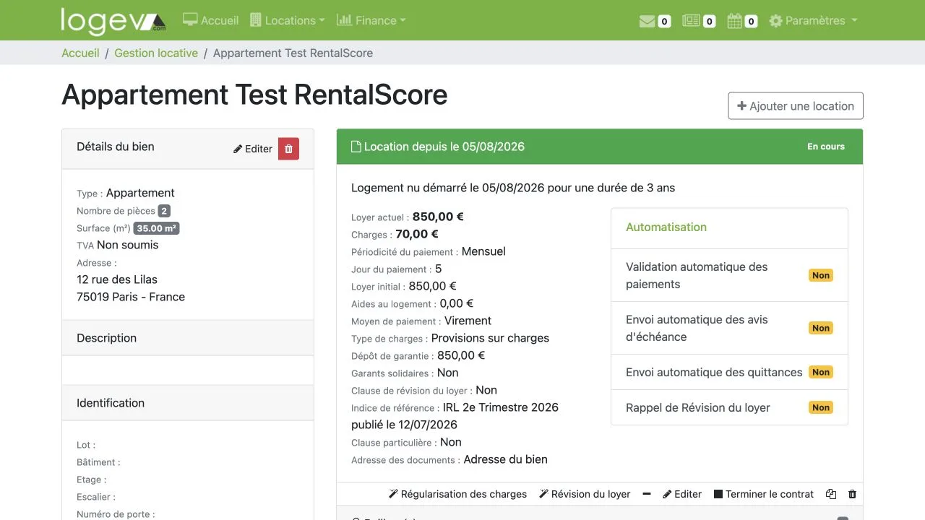
Task: Click the Automatisation heading
Action: point(666,227)
